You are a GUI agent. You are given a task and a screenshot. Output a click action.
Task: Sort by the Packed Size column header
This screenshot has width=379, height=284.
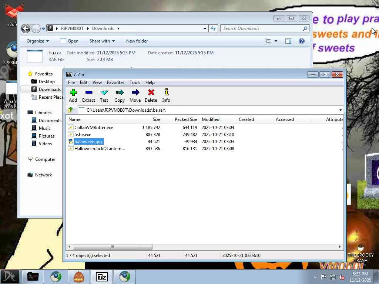tap(181, 119)
